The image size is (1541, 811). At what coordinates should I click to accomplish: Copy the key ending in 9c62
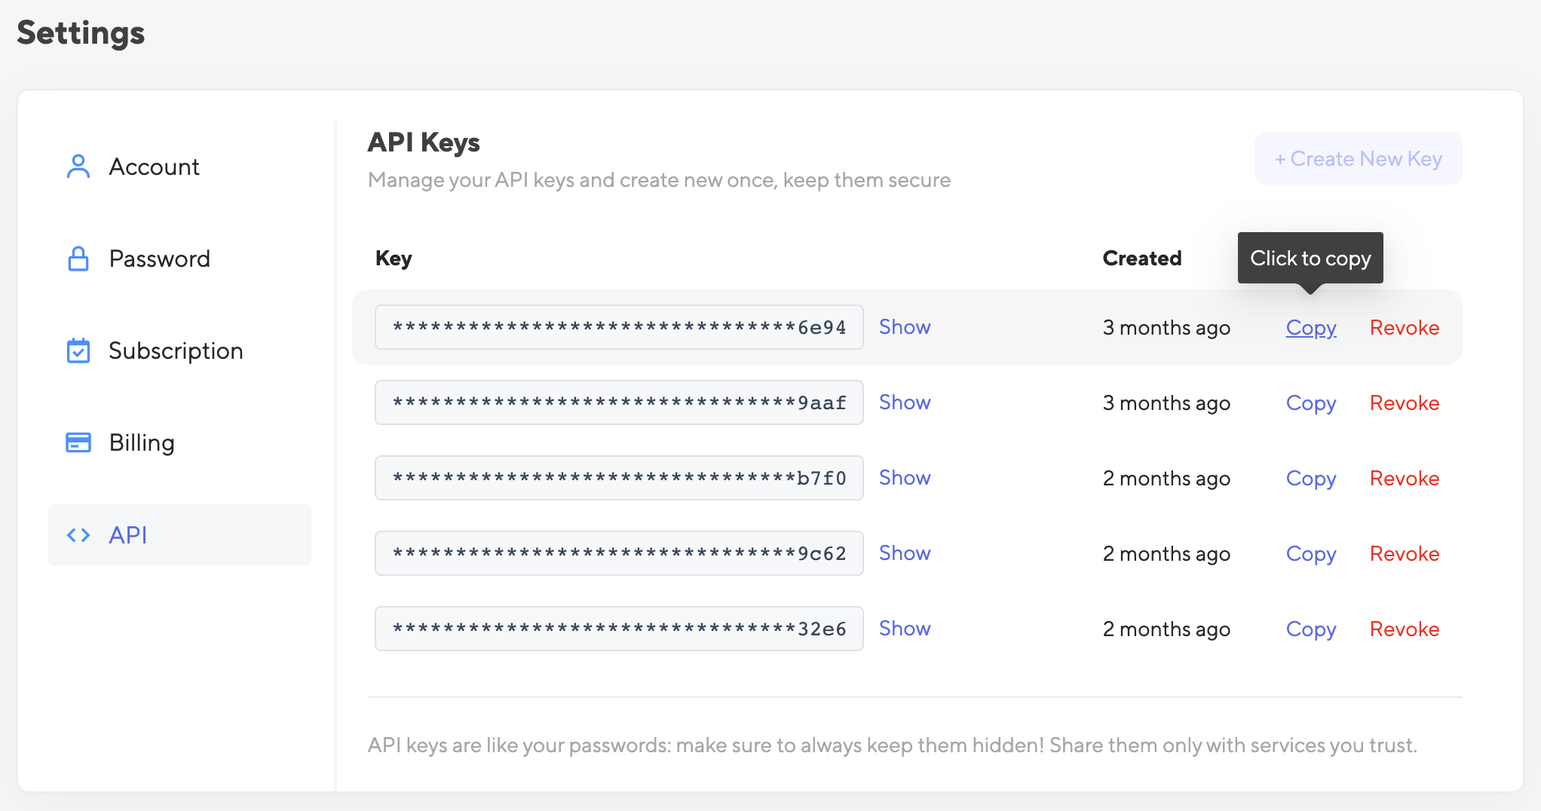pos(1311,554)
